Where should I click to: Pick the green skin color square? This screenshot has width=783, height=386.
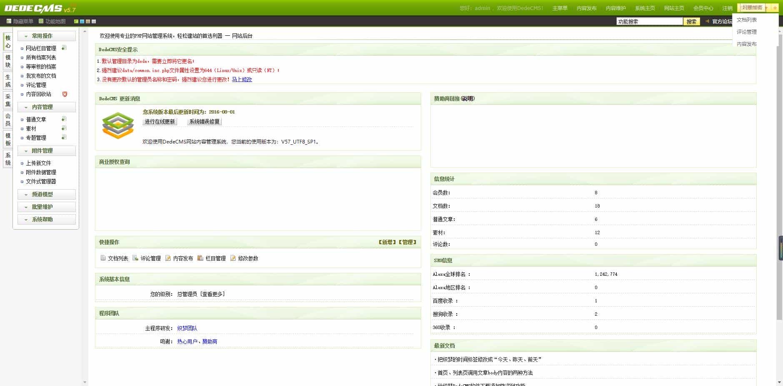click(x=76, y=21)
